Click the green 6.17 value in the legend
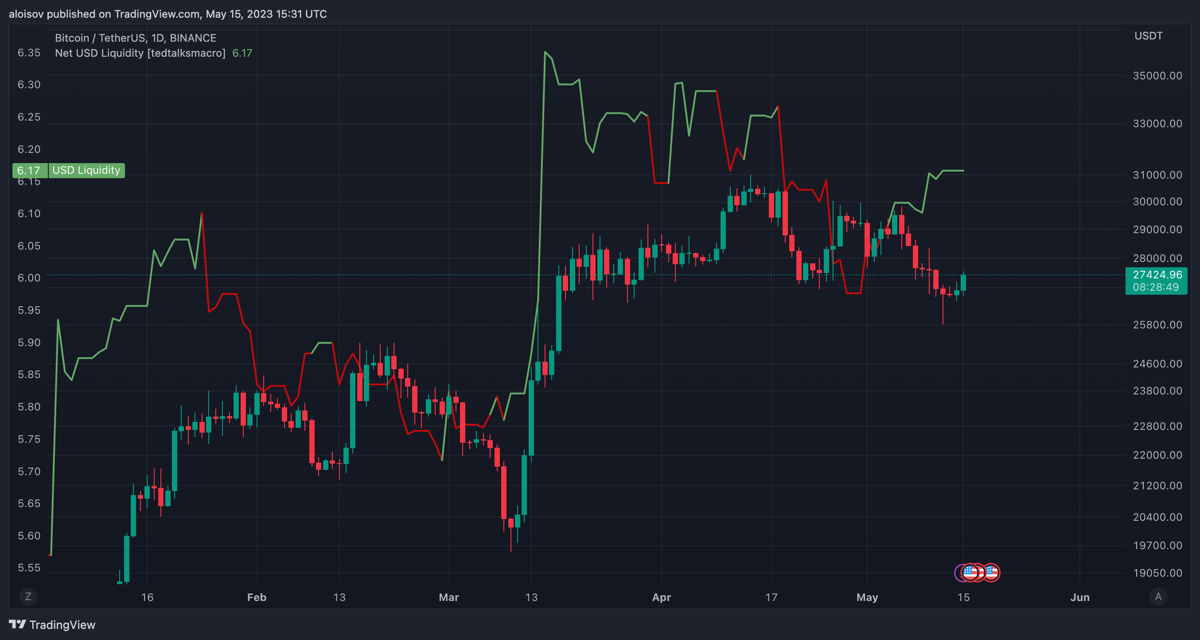 242,53
